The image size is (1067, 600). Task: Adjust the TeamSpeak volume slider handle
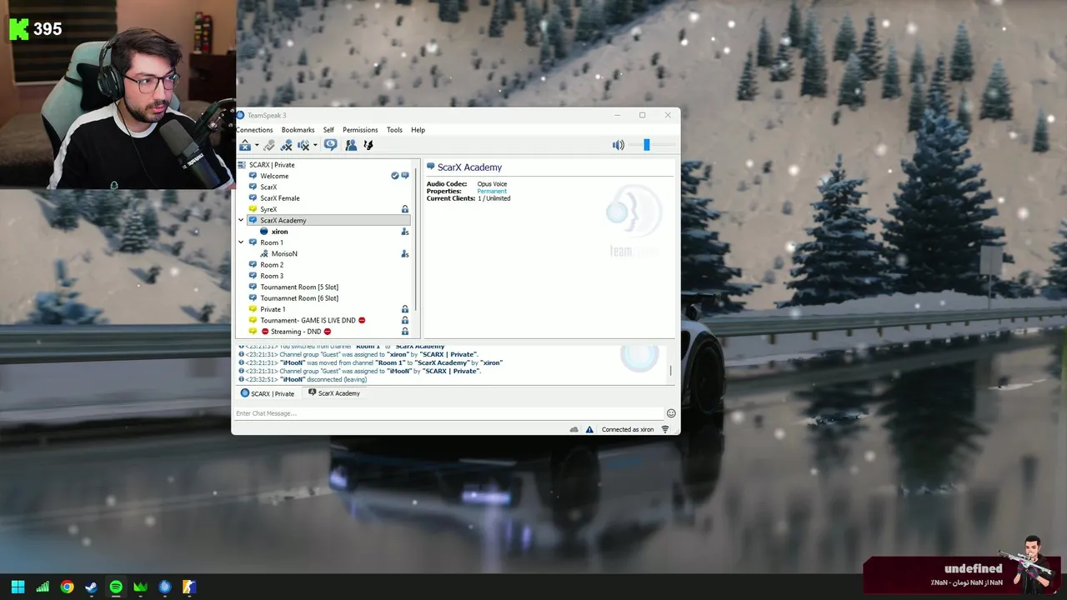click(x=646, y=145)
